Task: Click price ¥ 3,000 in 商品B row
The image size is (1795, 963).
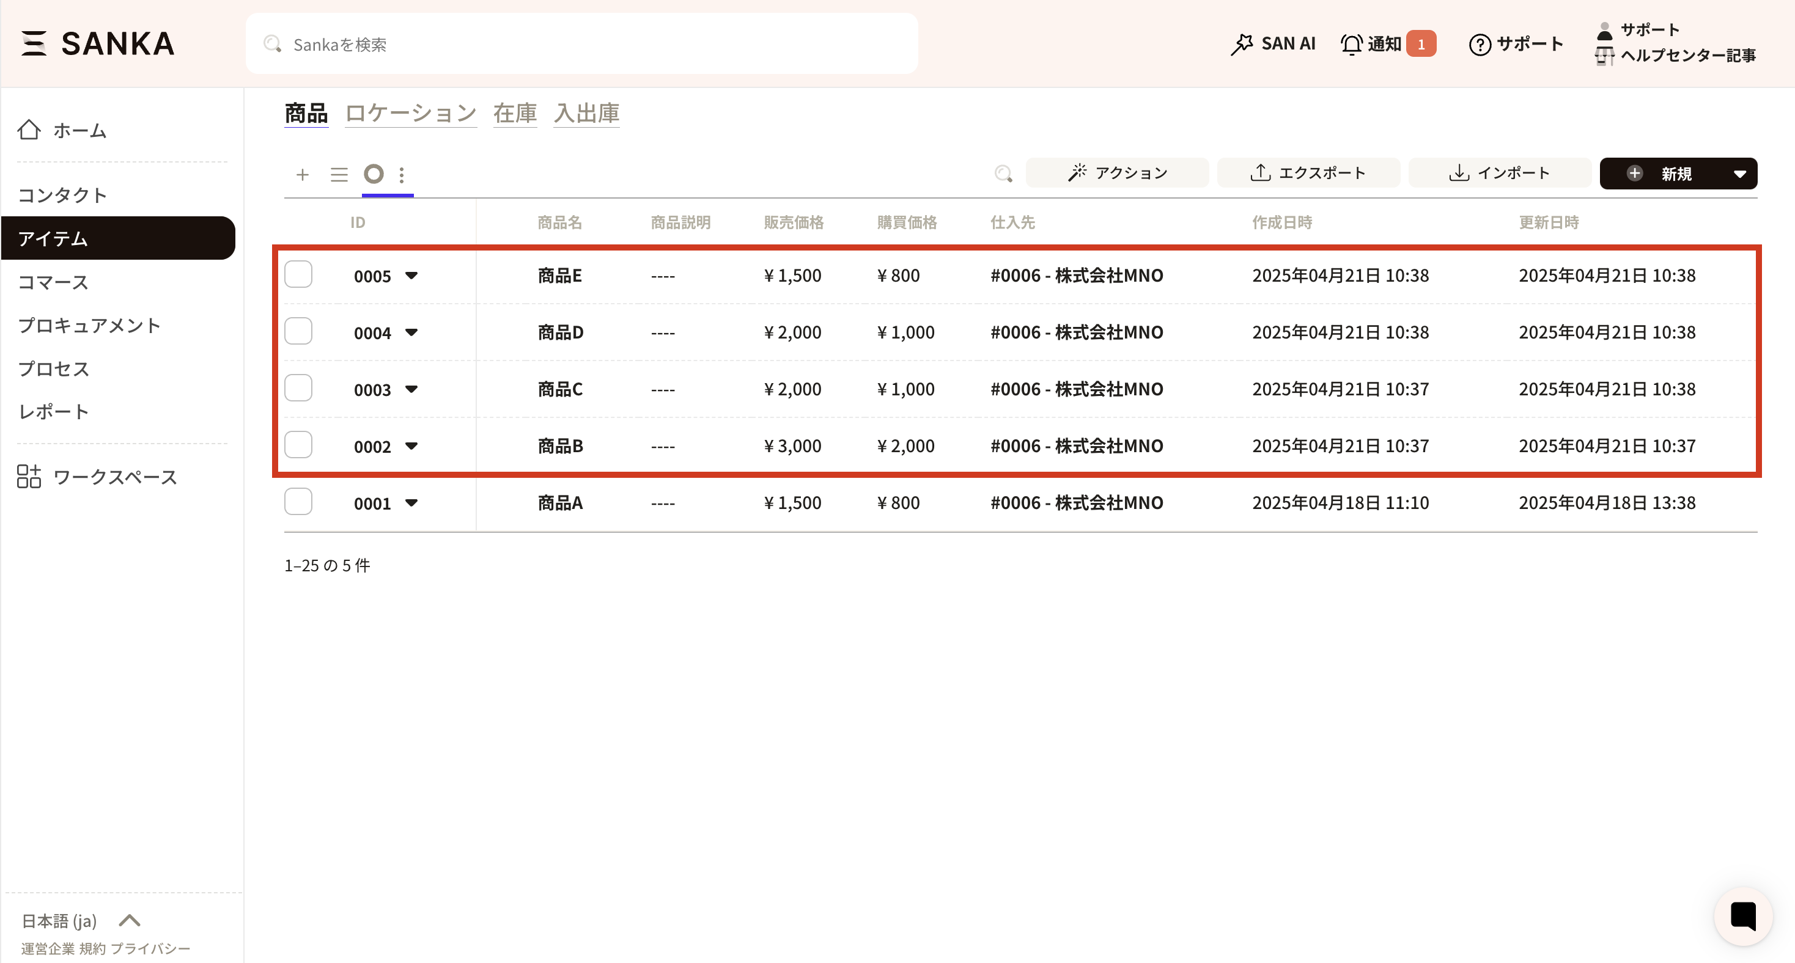Action: tap(792, 445)
